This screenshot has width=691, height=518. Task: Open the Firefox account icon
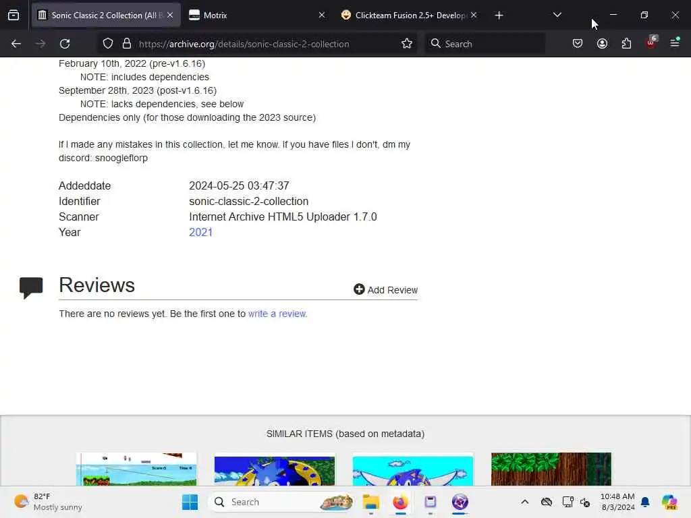pos(602,44)
